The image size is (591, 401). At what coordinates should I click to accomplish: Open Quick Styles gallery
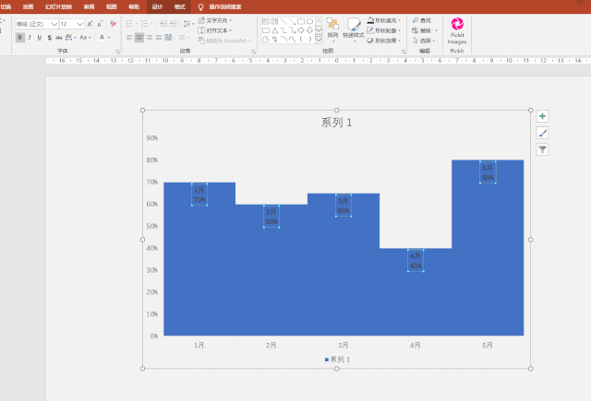pos(354,29)
